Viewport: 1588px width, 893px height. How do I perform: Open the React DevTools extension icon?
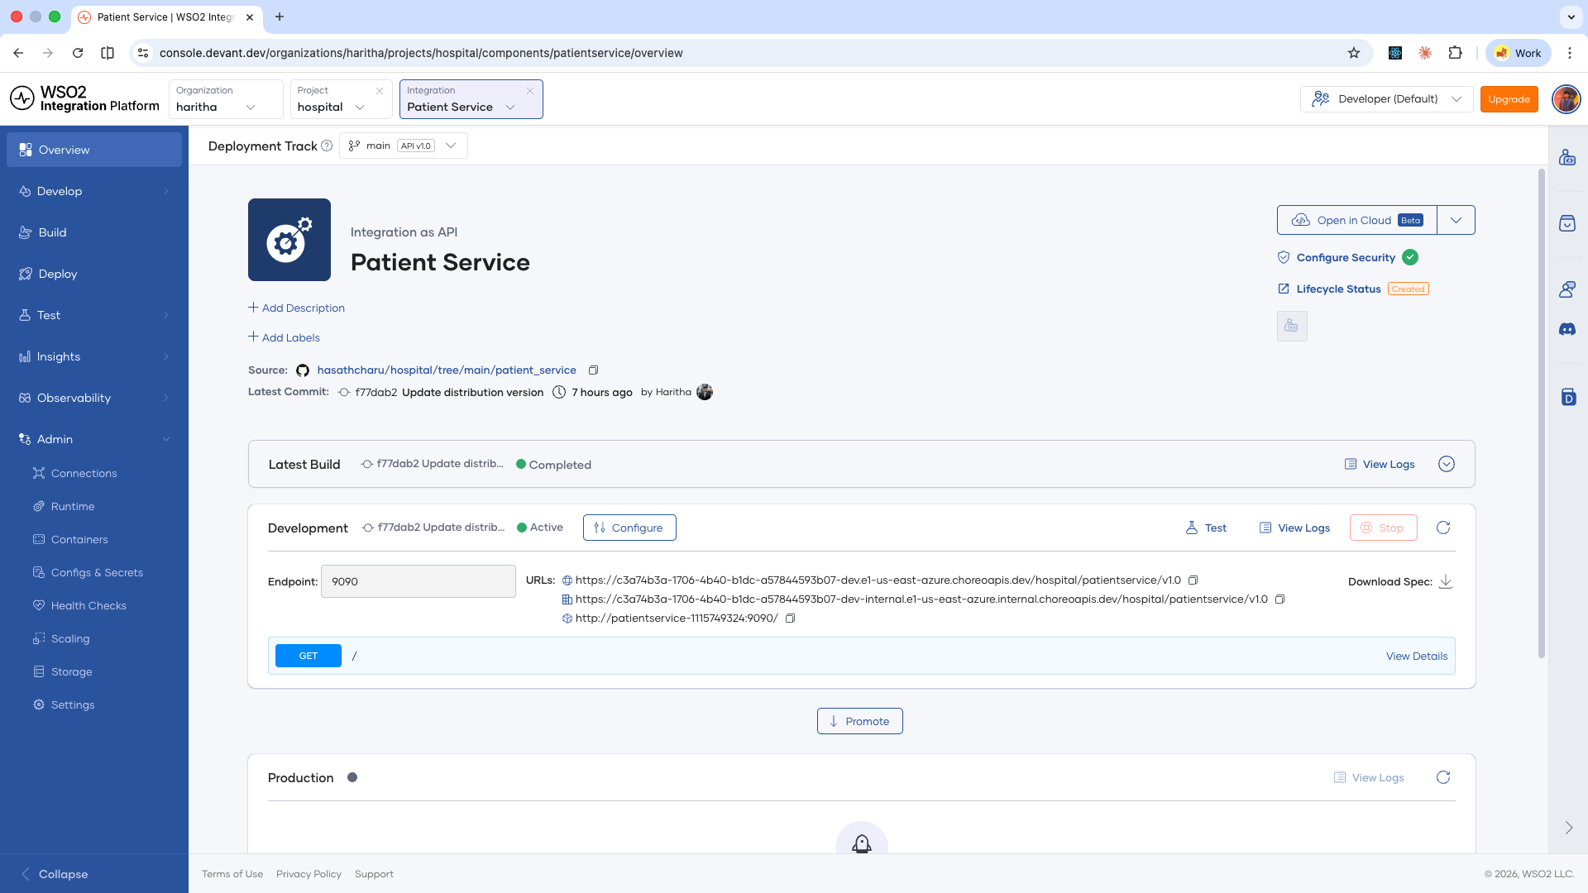point(1395,53)
